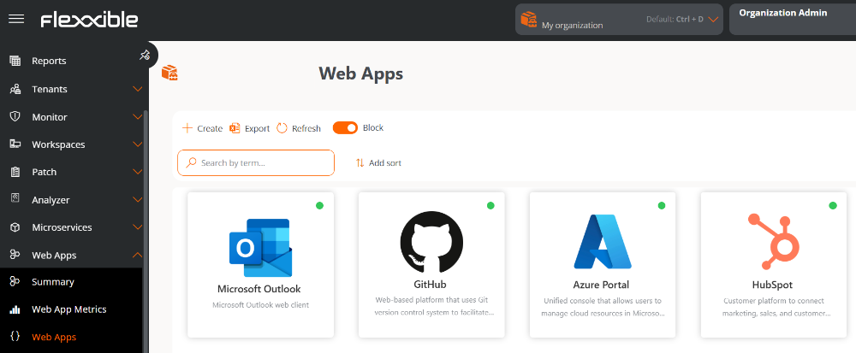
Task: Click Azure Portal green status dot
Action: click(662, 205)
